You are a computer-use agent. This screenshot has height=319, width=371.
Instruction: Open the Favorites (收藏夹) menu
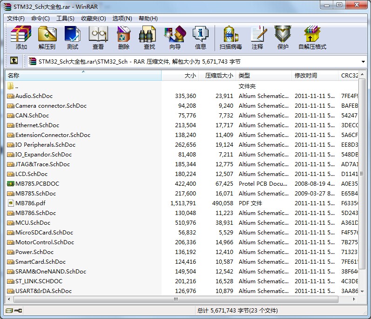[94, 19]
